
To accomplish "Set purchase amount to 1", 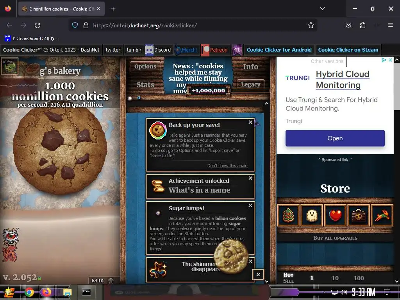I will 312,278.
